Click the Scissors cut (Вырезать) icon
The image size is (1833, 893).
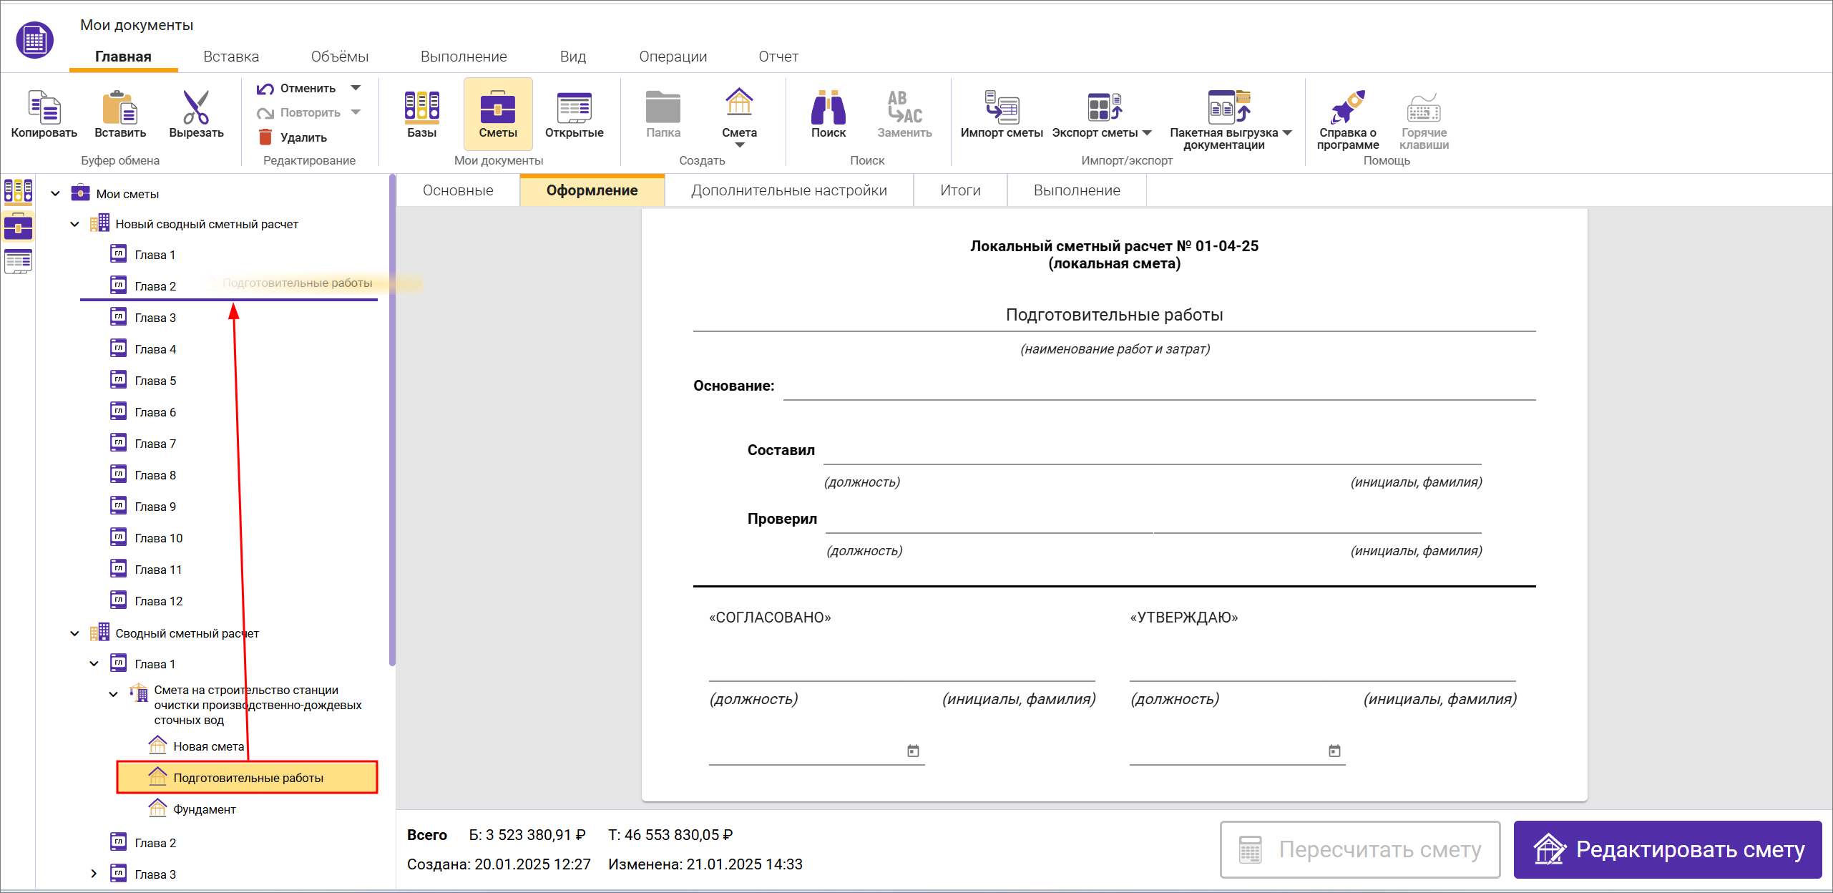pos(196,107)
